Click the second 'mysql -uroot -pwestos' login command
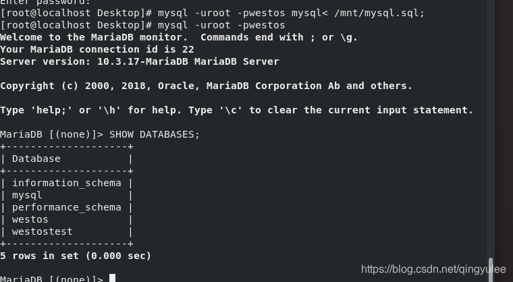 tap(221, 25)
